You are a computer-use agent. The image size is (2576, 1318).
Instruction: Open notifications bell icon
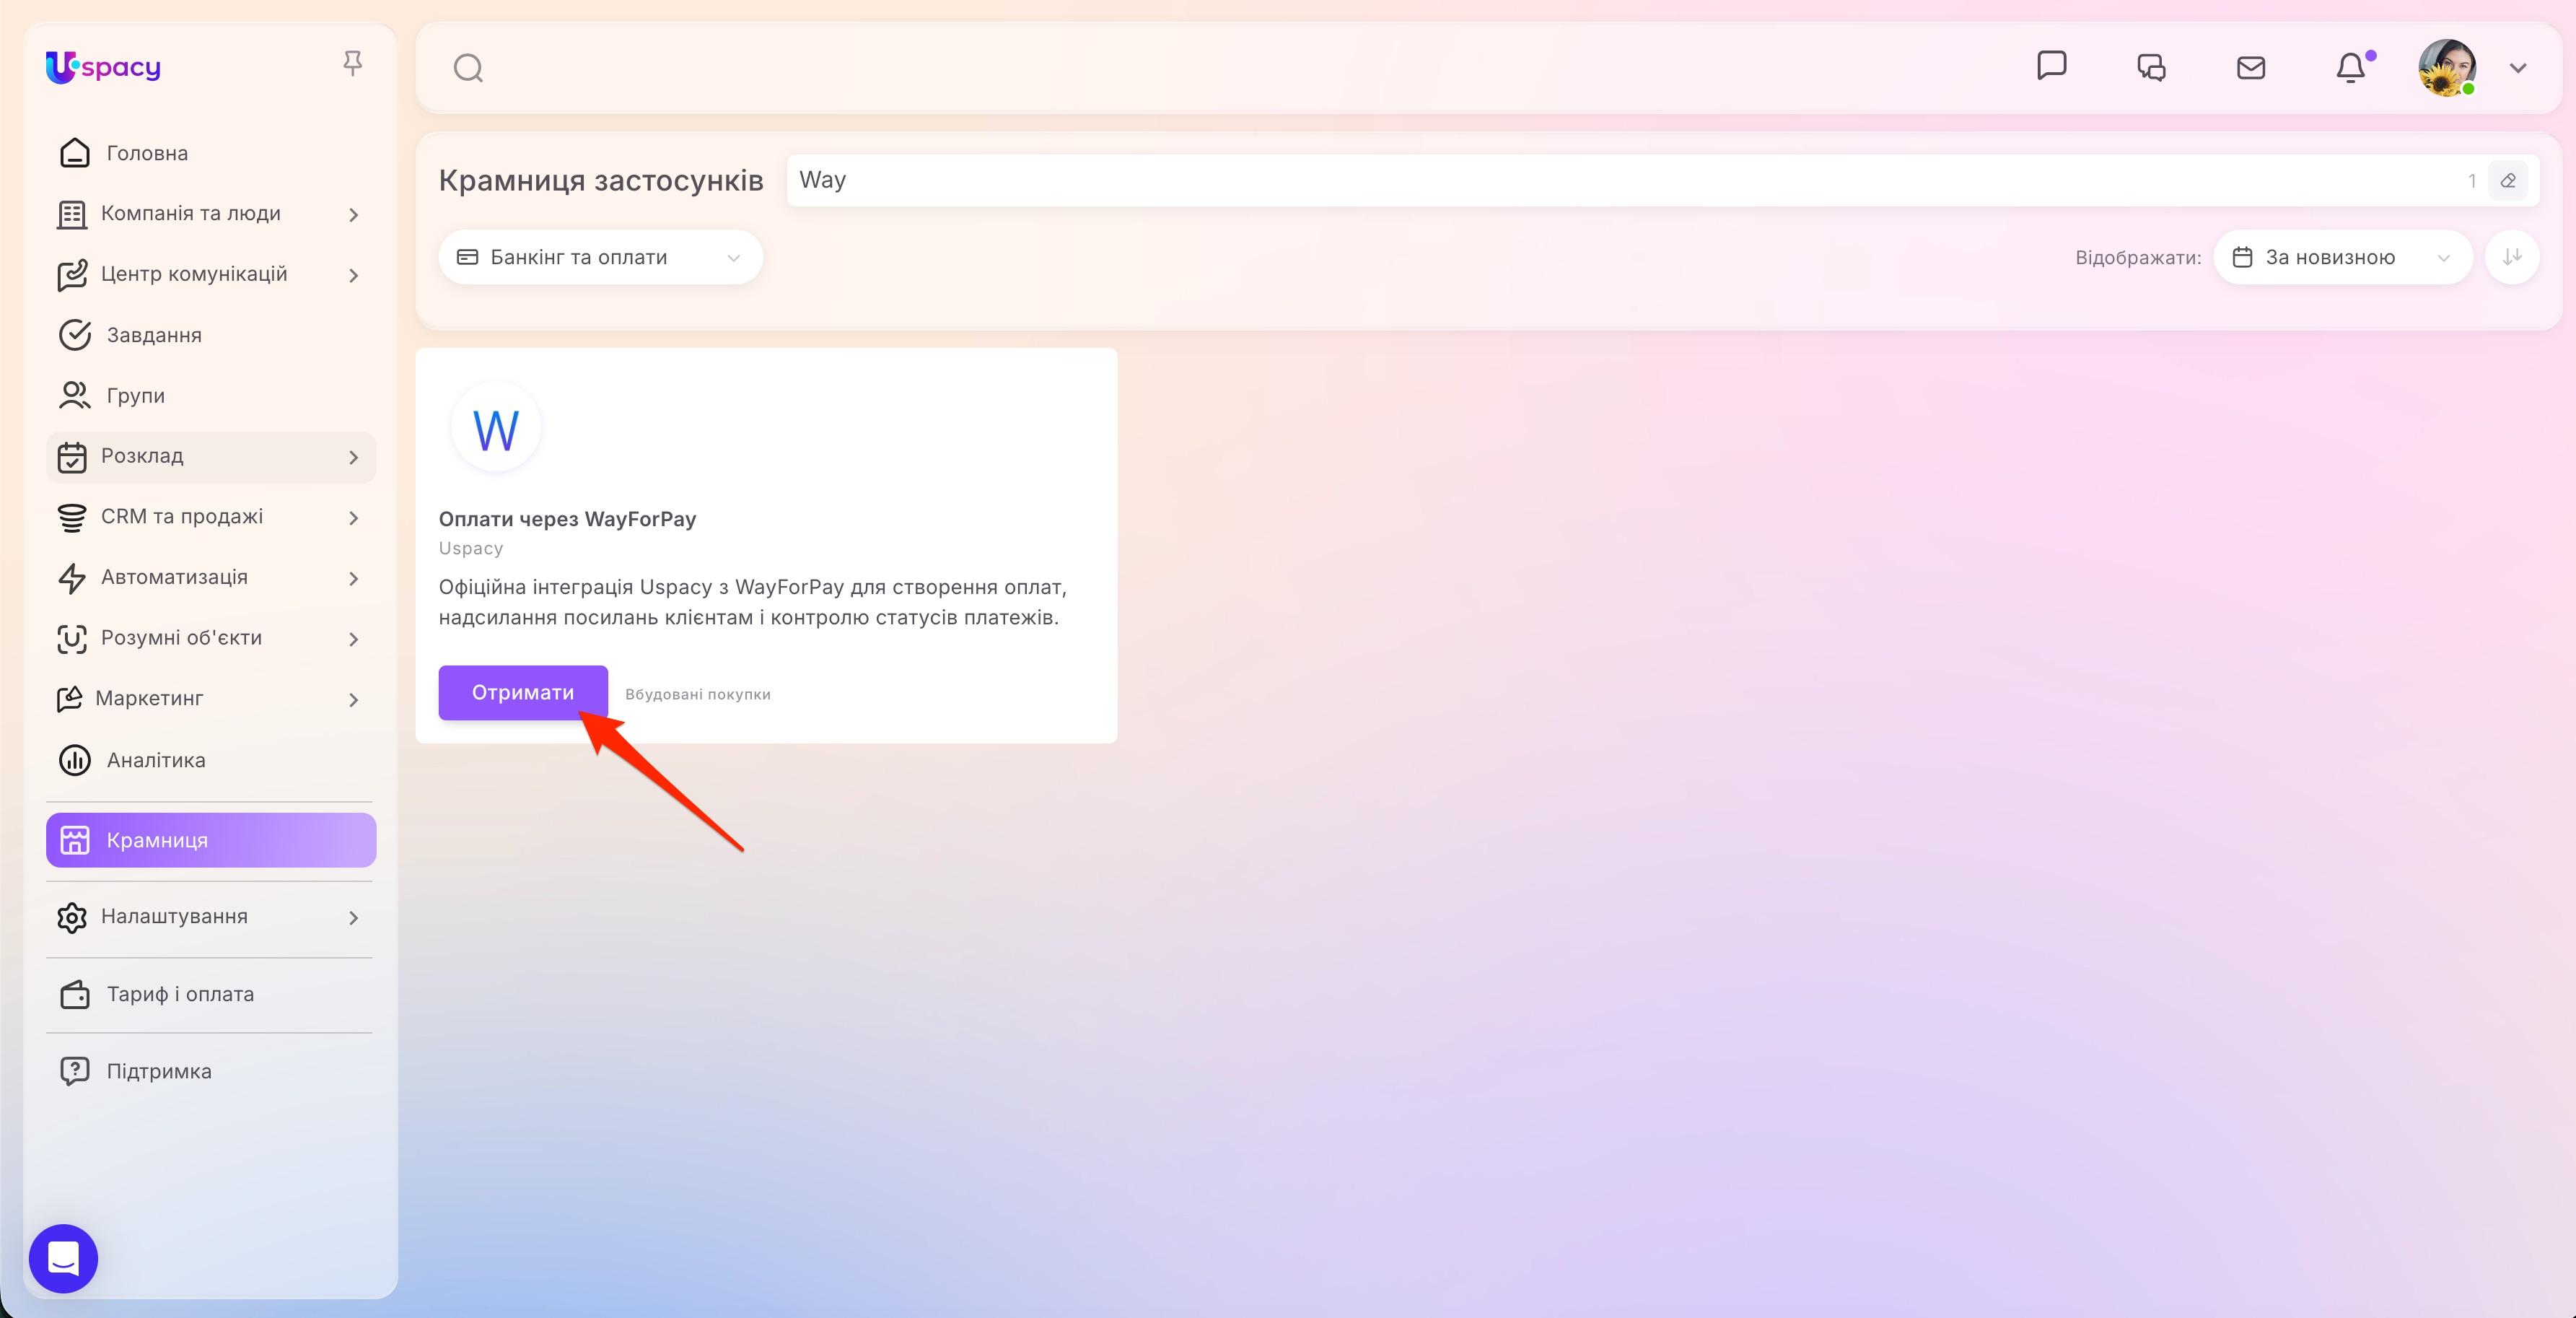pos(2351,67)
